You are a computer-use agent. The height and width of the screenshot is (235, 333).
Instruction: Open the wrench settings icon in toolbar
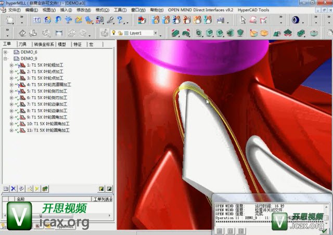coord(110,20)
